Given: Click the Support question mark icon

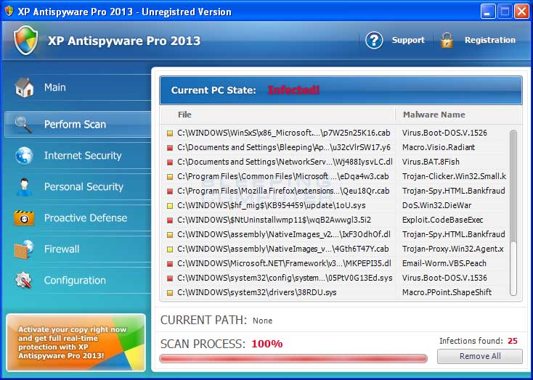Looking at the screenshot, I should (374, 41).
